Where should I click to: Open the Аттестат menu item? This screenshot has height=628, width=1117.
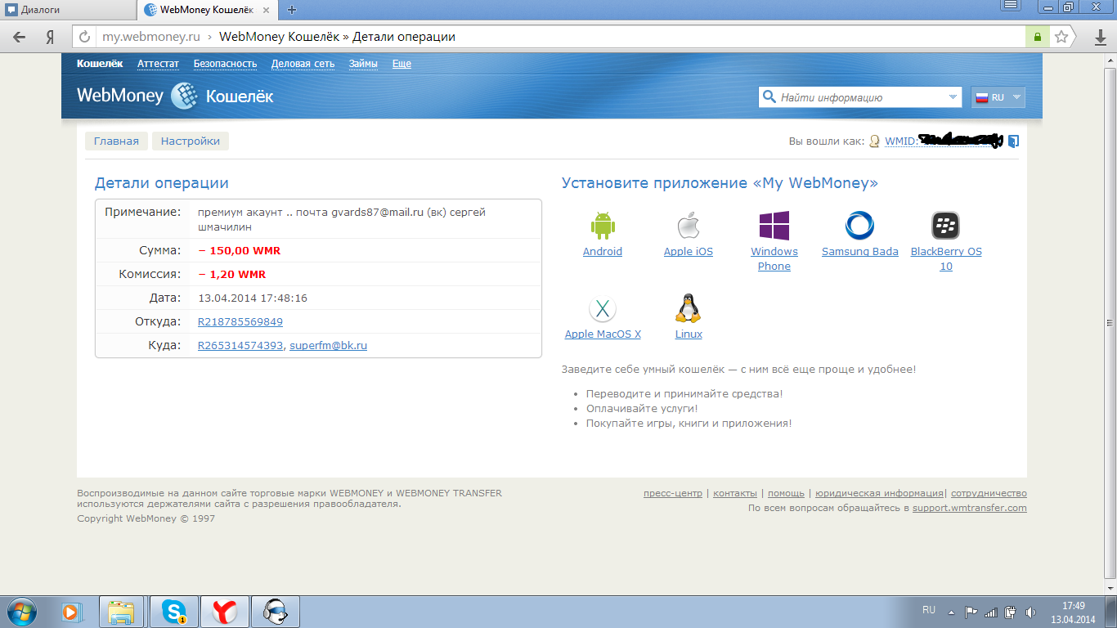pos(158,64)
